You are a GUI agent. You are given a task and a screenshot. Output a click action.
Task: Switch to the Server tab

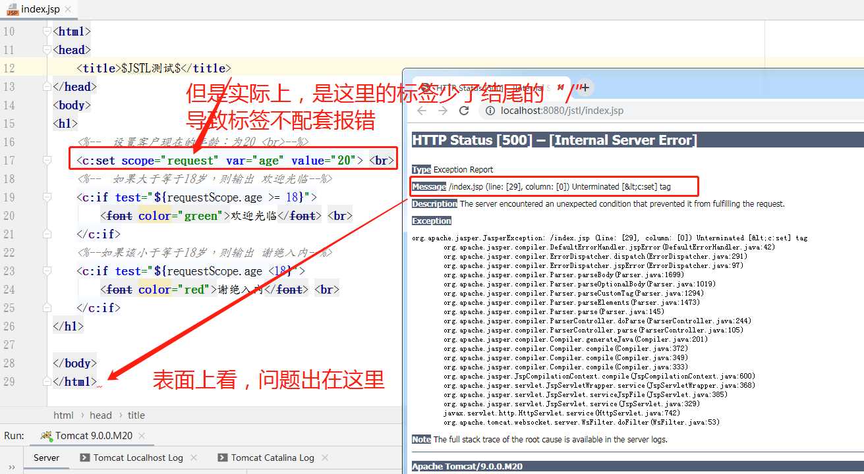tap(47, 458)
